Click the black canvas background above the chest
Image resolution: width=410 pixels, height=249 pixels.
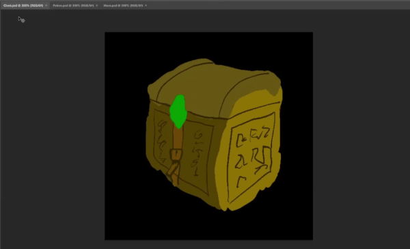point(208,44)
